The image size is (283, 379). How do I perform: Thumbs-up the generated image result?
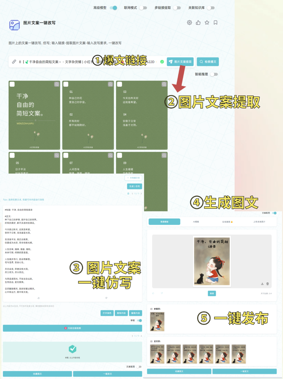point(153,293)
